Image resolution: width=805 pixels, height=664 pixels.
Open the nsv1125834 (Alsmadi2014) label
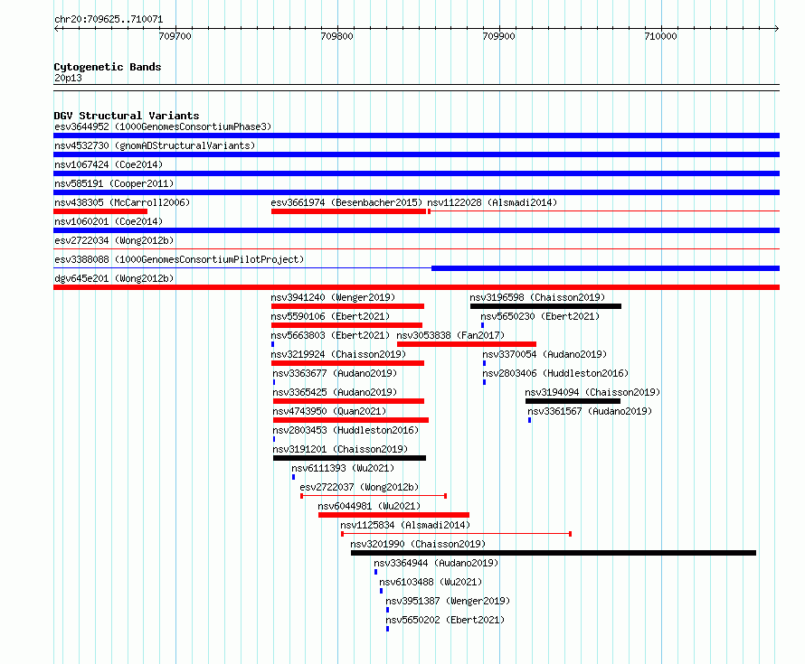tap(405, 525)
